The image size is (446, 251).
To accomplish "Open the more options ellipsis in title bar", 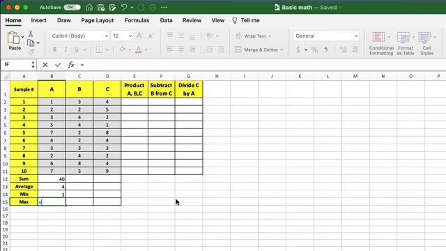I will click(x=164, y=8).
